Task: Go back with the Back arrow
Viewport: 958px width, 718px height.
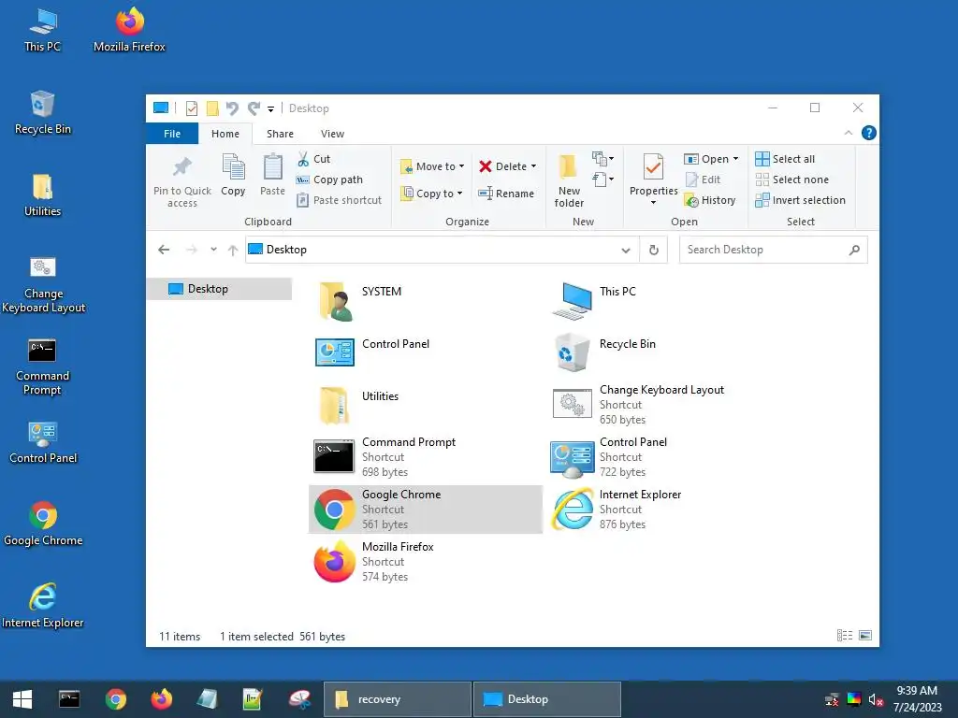Action: click(164, 250)
